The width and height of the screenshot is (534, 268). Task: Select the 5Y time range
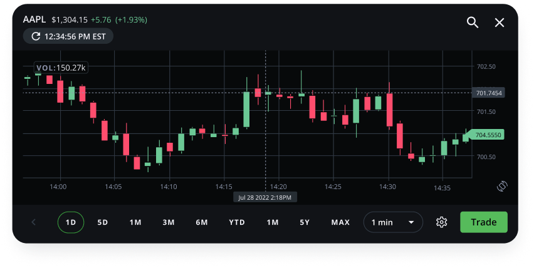[305, 222]
